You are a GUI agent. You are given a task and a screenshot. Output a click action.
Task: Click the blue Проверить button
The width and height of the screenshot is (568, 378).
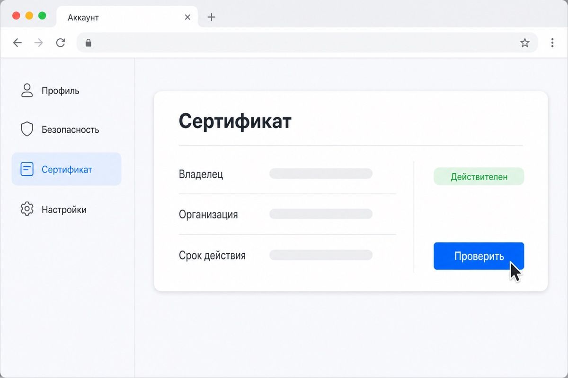click(x=479, y=256)
